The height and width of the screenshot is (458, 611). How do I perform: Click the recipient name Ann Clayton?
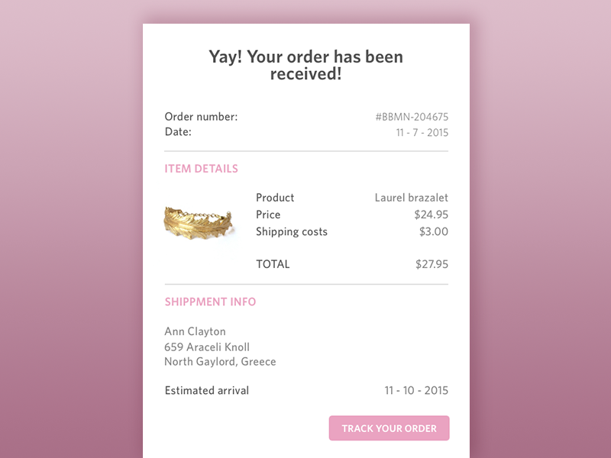click(195, 331)
